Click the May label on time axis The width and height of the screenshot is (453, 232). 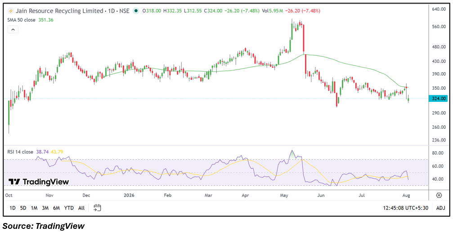[x=285, y=195]
